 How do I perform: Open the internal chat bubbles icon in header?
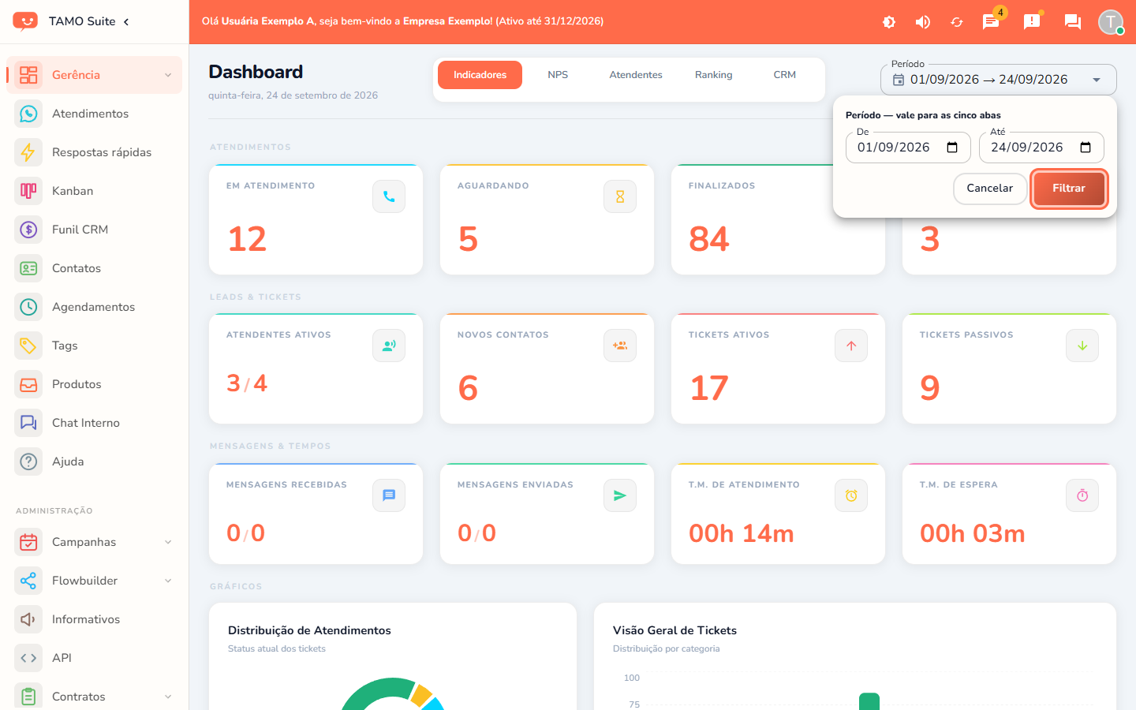[x=1072, y=22]
